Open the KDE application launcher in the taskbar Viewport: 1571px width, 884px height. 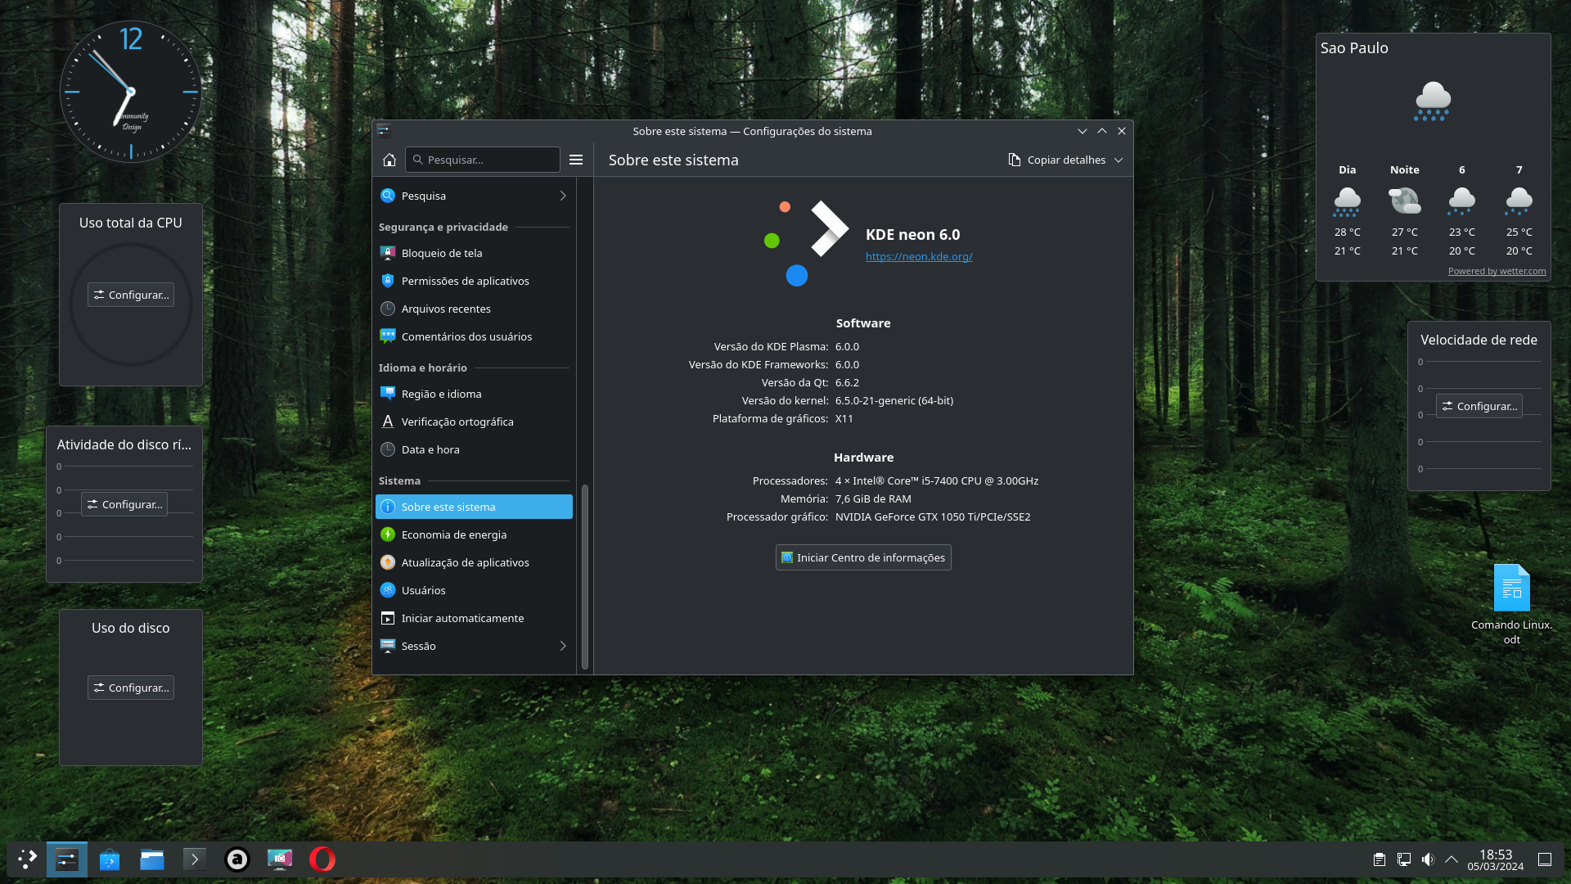[27, 859]
